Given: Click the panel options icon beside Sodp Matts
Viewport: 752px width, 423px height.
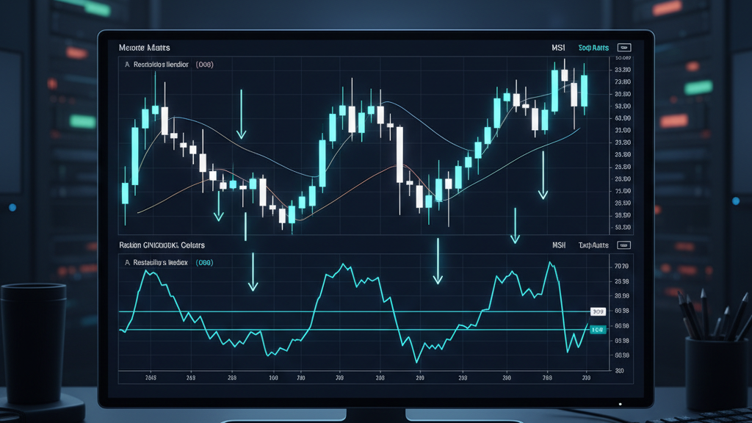Looking at the screenshot, I should (x=624, y=47).
